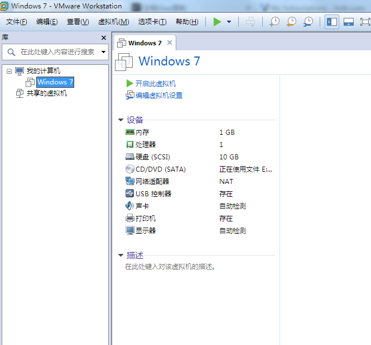This screenshot has width=371, height=345.
Task: Select the 内存 device row label
Action: [x=142, y=133]
